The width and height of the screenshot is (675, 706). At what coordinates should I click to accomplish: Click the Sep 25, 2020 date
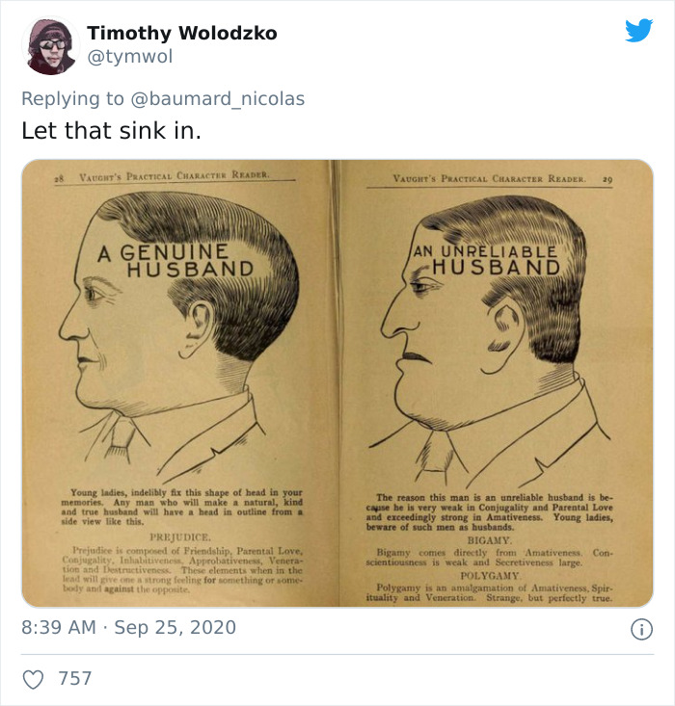175,627
